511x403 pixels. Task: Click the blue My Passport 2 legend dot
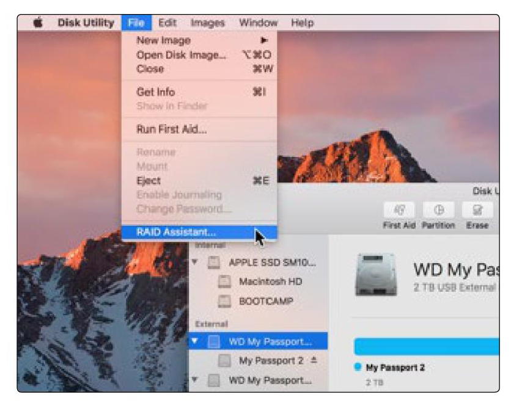[358, 367]
